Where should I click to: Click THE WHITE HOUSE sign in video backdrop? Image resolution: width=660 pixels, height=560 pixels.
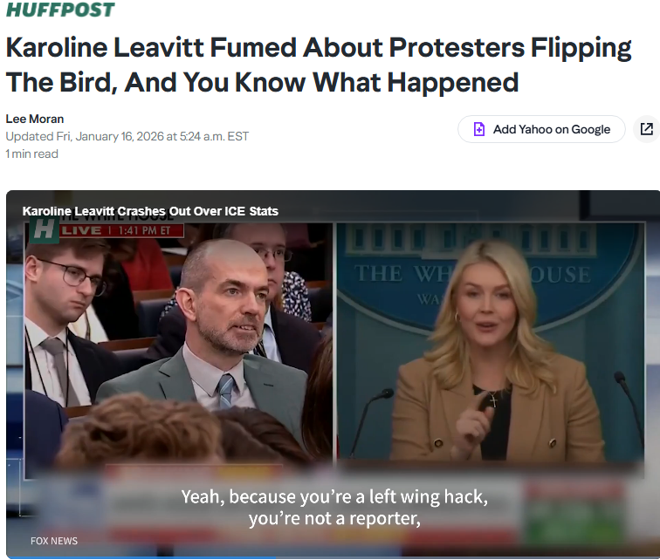coord(472,274)
